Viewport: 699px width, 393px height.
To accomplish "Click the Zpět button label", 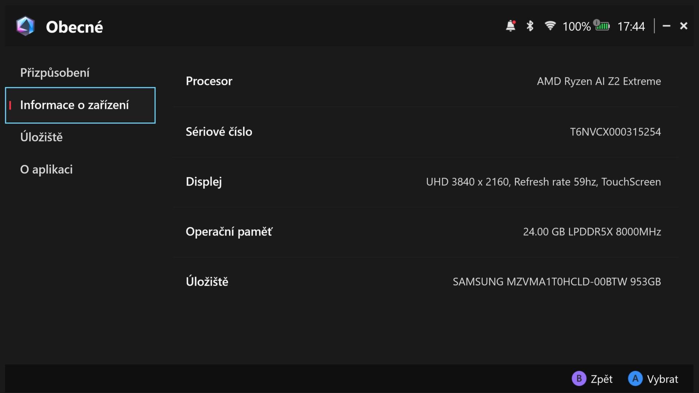I will pyautogui.click(x=601, y=379).
